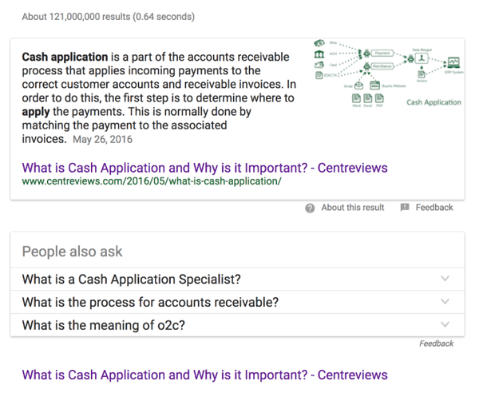This screenshot has height=401, width=479.
Task: Click the Data Merged icon in diagram
Action: (x=422, y=58)
